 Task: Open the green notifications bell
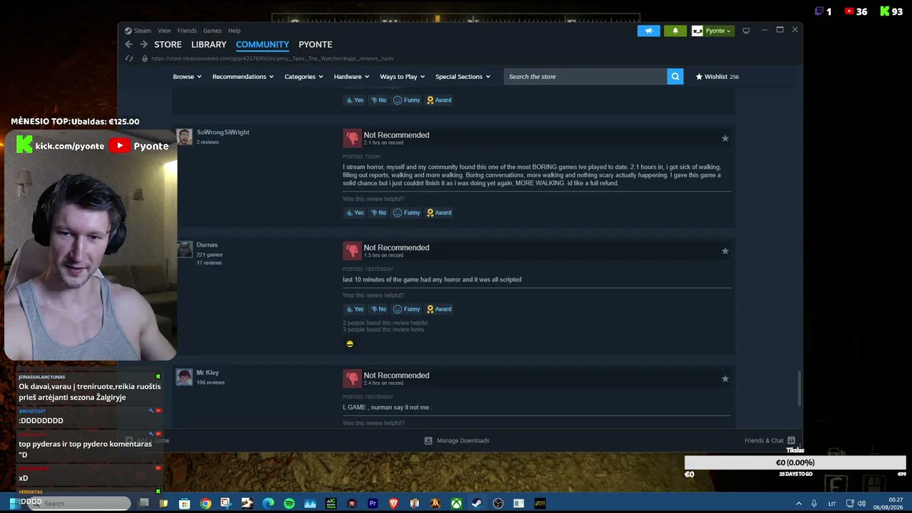pyautogui.click(x=675, y=31)
